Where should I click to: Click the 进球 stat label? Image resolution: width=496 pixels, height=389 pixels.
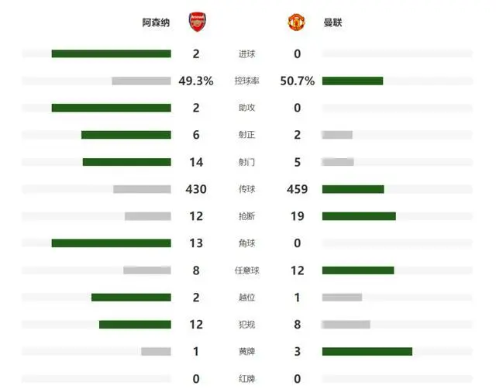[246, 54]
